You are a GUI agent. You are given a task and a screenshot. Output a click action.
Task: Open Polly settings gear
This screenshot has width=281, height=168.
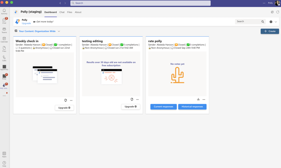(271, 22)
